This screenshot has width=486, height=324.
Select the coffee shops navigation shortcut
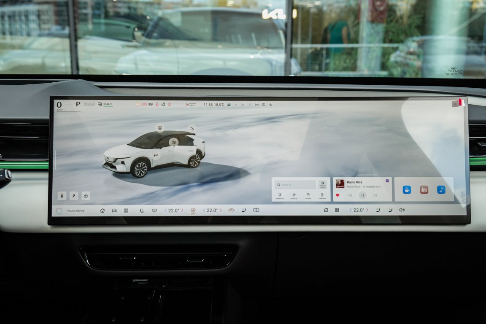click(x=294, y=196)
